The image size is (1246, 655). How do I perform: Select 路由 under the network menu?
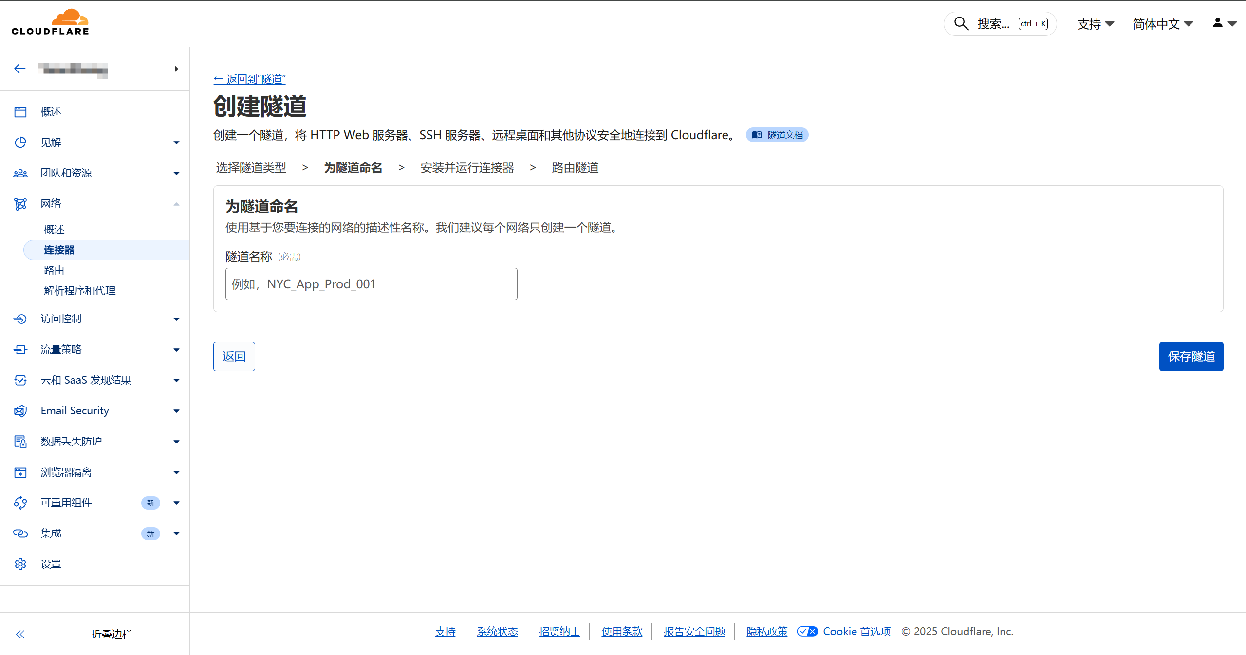(54, 270)
